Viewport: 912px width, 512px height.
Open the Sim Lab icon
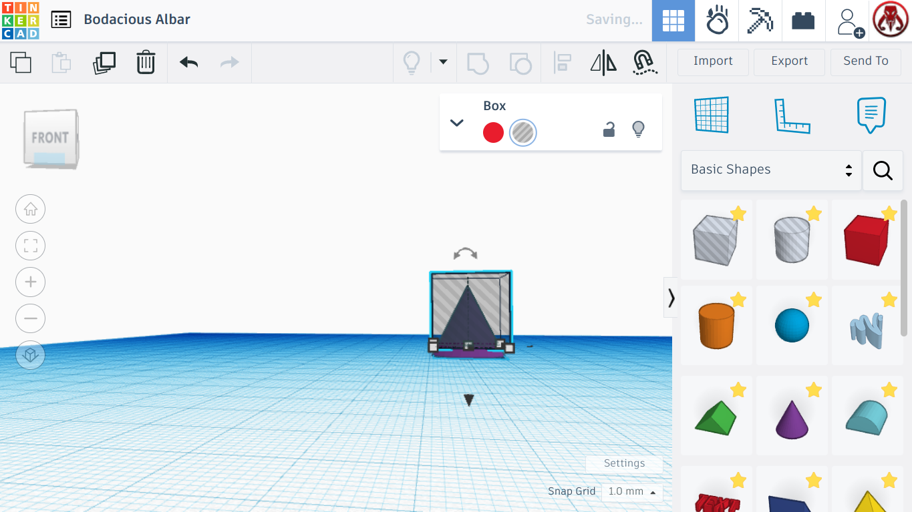point(717,21)
